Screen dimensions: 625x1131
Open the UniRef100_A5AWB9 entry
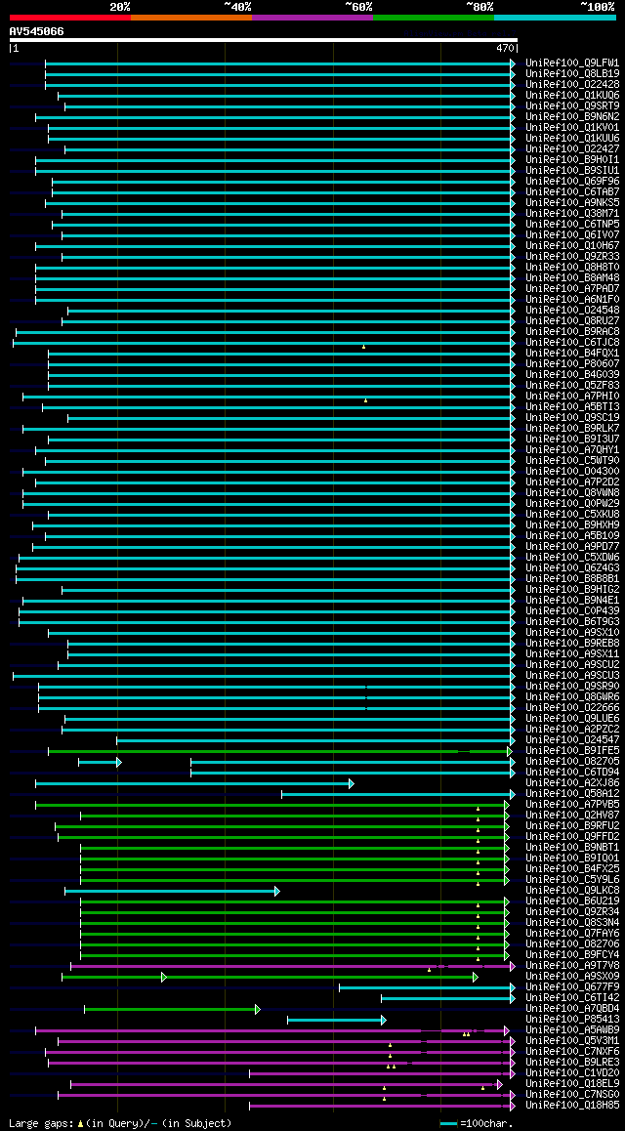pyautogui.click(x=572, y=1030)
